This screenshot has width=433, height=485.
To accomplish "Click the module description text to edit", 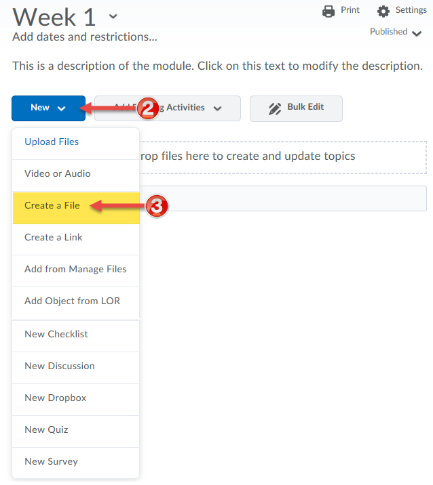I will point(218,66).
